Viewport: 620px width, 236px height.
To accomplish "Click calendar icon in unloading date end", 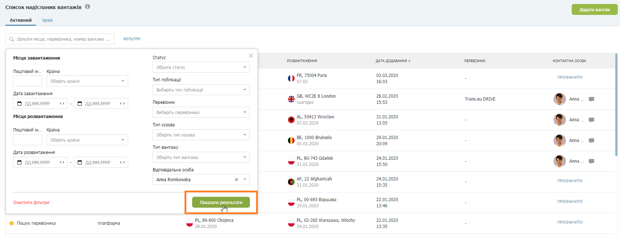I will tap(80, 162).
